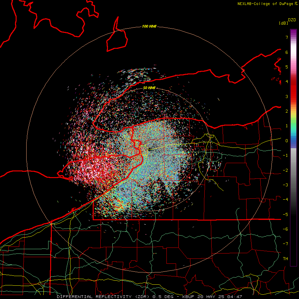Click the 50 NMI range ring label
The image size is (299, 299).
[149, 88]
